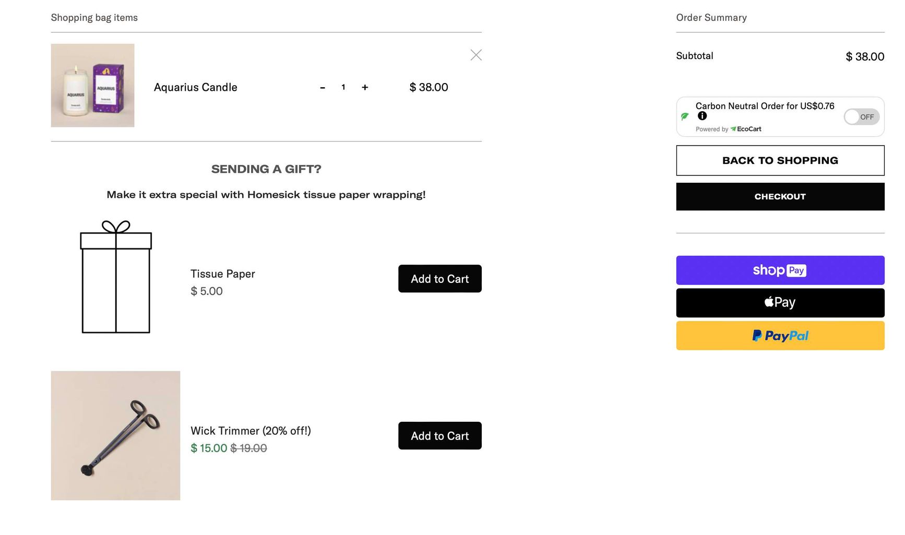Click the Wick Trimmer (20% off!) title
The image size is (905, 535).
(251, 431)
